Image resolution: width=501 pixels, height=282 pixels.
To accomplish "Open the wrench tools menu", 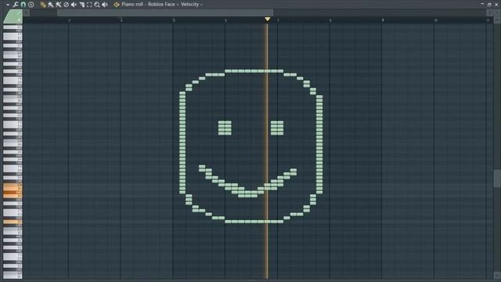I will [16, 5].
